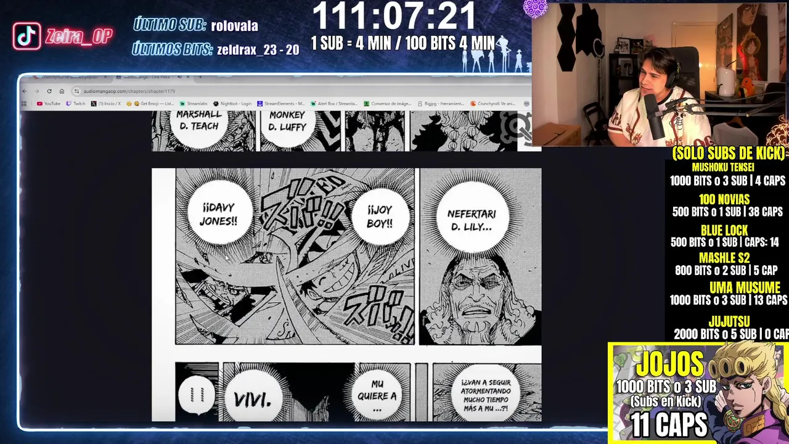Click the (SOLO SUBS DE KICK) heading
The height and width of the screenshot is (444, 789).
click(729, 154)
